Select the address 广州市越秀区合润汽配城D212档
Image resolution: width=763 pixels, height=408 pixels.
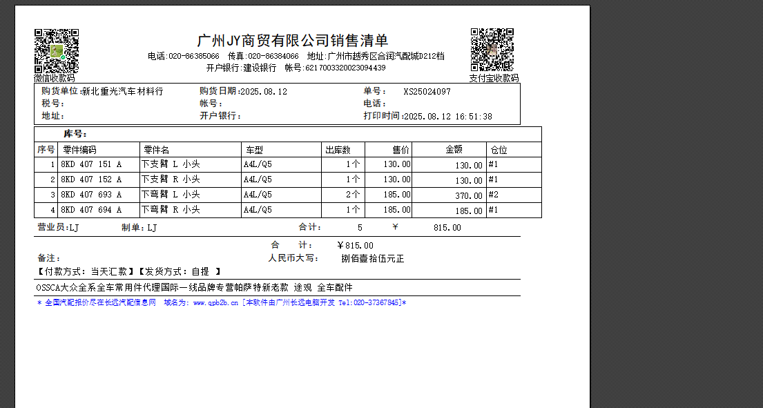pyautogui.click(x=386, y=57)
